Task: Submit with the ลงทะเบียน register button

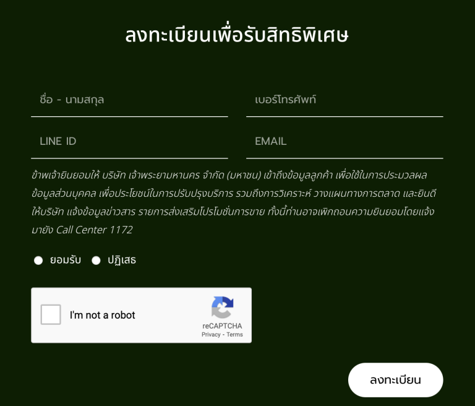Action: tap(396, 380)
